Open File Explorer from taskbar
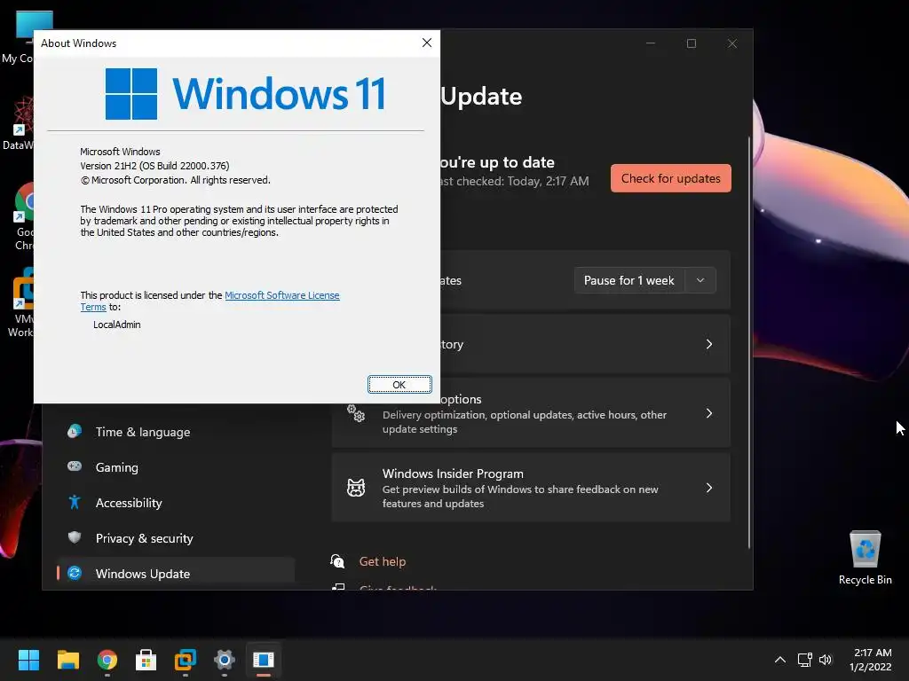The image size is (909, 681). (67, 660)
